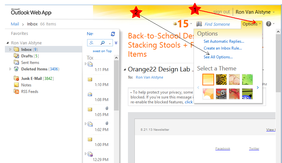Click the blocked content 'click' link
The height and width of the screenshot is (163, 282).
coord(189,102)
